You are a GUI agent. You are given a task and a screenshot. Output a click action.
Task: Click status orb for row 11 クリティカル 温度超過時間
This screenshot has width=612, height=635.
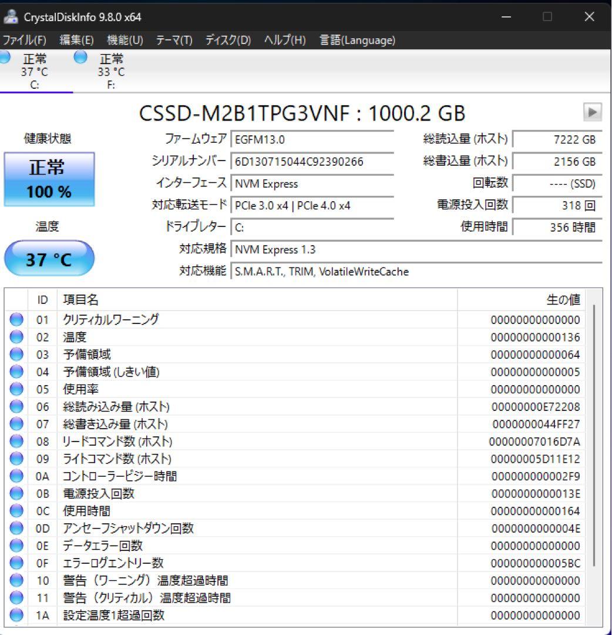tap(16, 598)
